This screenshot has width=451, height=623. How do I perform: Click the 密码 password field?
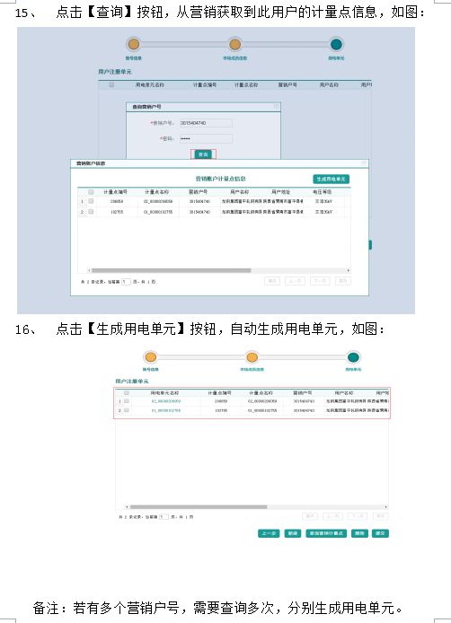(206, 138)
